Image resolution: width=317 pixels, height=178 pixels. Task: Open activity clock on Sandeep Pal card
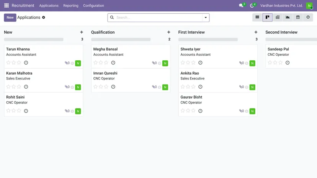point(287,63)
